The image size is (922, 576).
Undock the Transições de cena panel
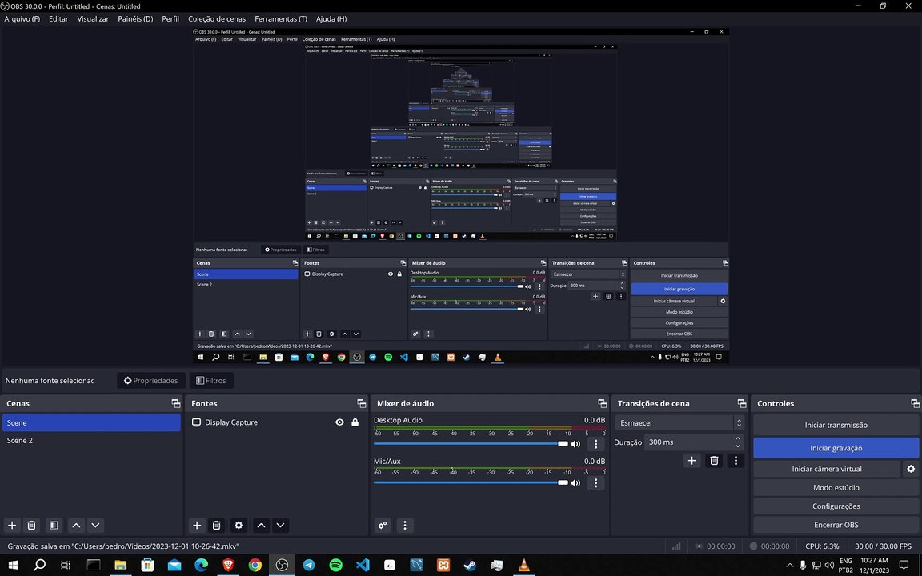click(741, 403)
